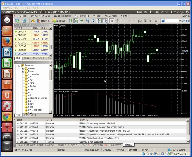
Task: Open dropdown next to profiles icon
Action: pyautogui.click(x=28, y=21)
